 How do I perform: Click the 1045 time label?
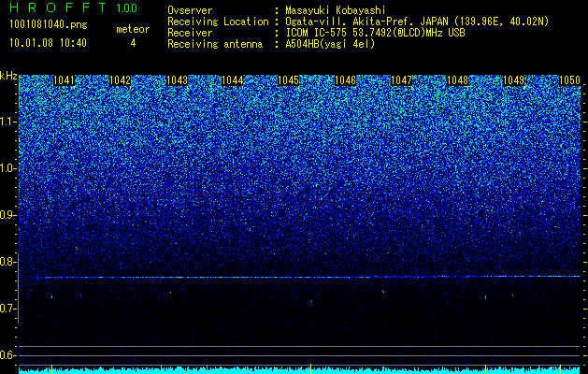tap(288, 80)
